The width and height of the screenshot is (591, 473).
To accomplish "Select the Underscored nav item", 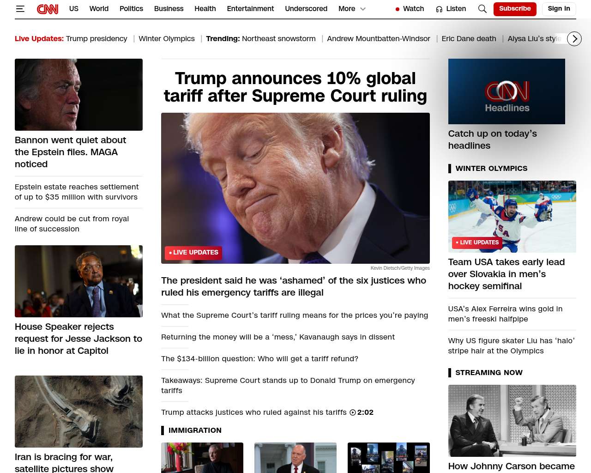I will 306,9.
